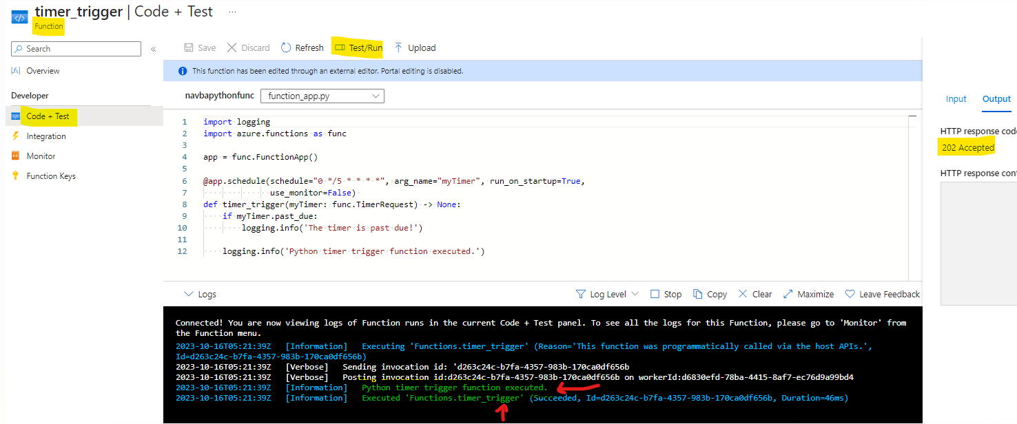Image resolution: width=1017 pixels, height=424 pixels.
Task: Open the Log Level dropdown
Action: coord(606,294)
